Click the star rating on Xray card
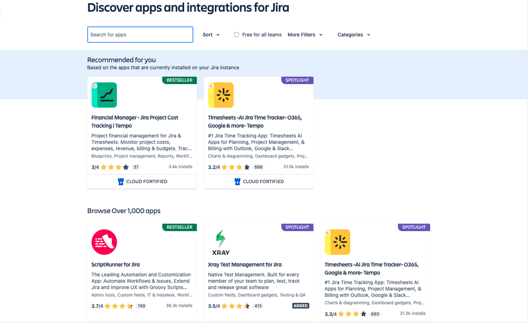528x323 pixels. (235, 306)
